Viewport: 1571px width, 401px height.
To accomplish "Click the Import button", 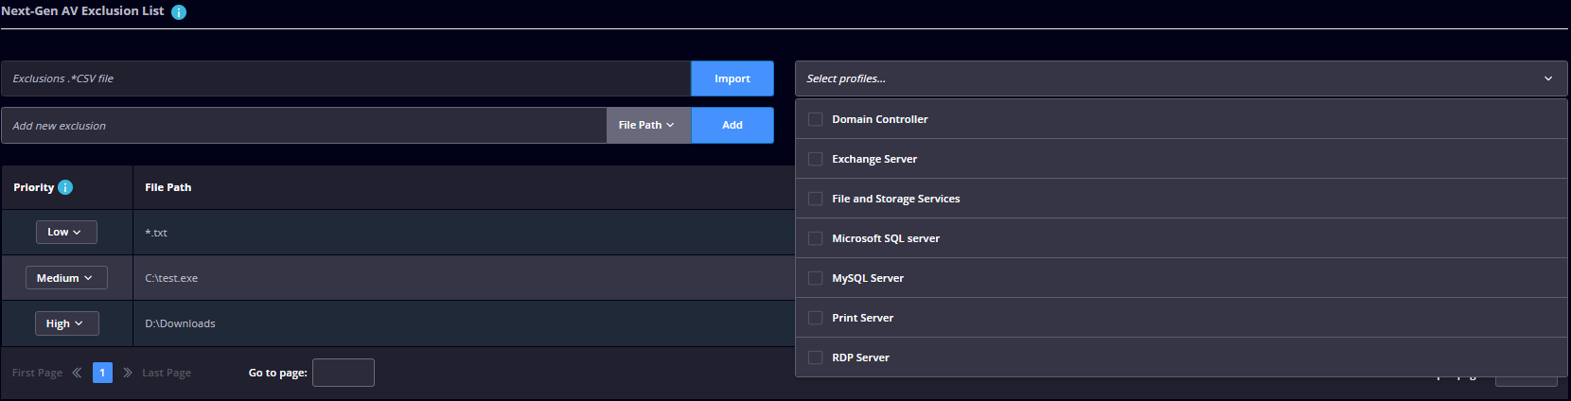I will (x=733, y=78).
